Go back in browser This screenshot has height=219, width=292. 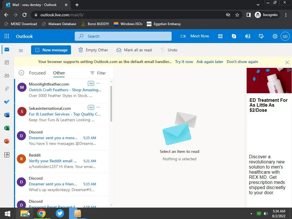click(6, 15)
